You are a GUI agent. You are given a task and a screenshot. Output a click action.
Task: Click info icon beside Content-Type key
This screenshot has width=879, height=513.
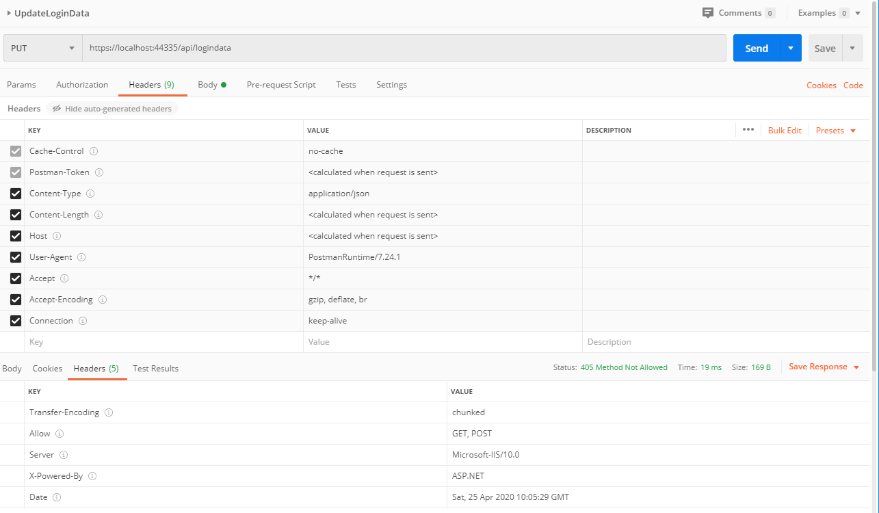pos(90,194)
